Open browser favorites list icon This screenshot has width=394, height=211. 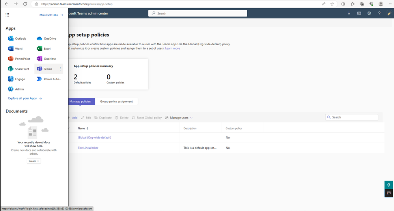coord(353,4)
